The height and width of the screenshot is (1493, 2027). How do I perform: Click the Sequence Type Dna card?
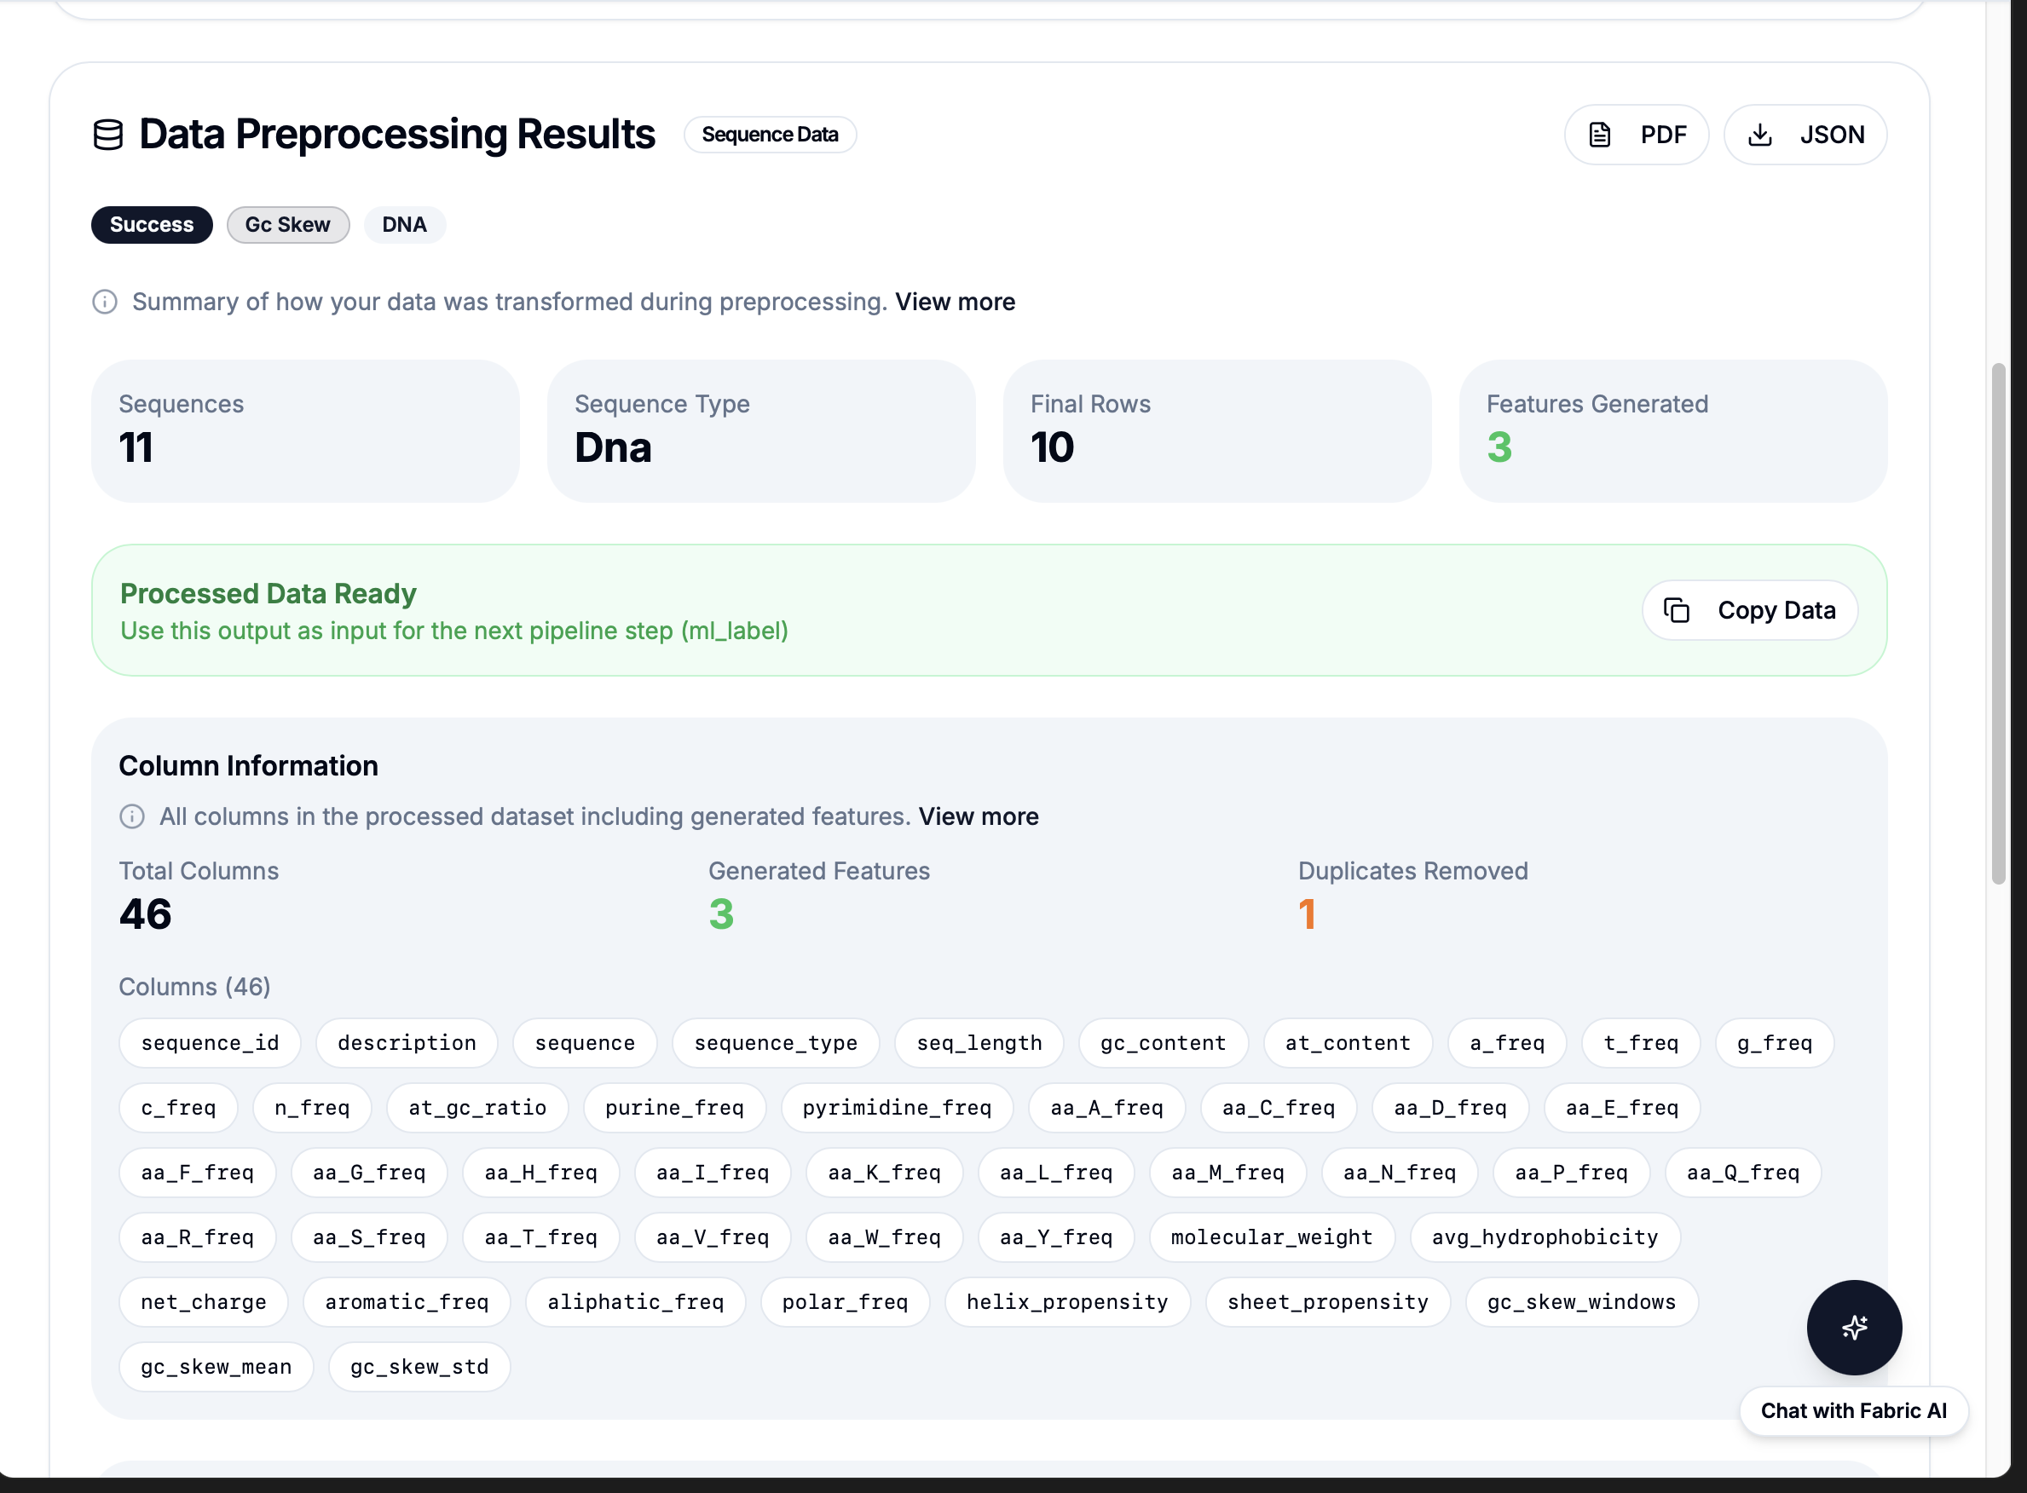coord(761,431)
